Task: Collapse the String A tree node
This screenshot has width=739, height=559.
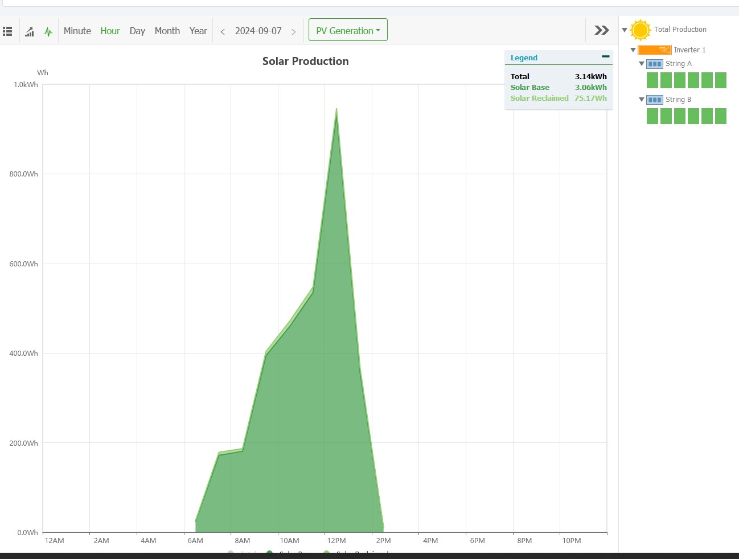Action: 642,64
